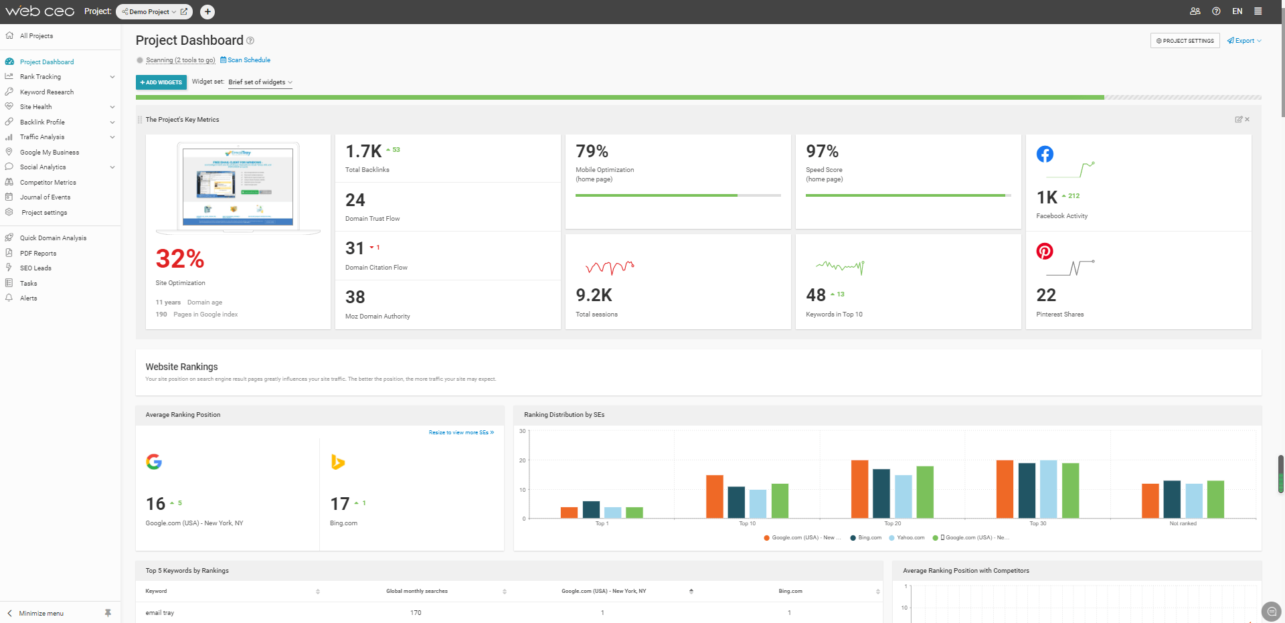The height and width of the screenshot is (623, 1285).
Task: Click the Pinterest icon in Pinterest Shares tile
Action: [x=1045, y=252]
